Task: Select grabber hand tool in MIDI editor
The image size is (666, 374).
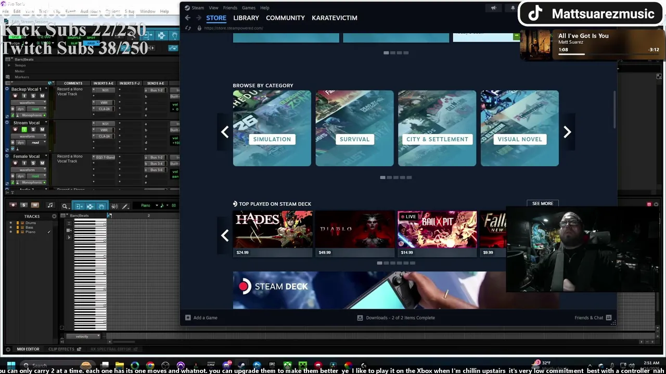Action: click(x=102, y=206)
